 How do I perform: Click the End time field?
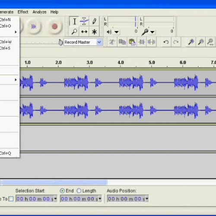coord(79,199)
